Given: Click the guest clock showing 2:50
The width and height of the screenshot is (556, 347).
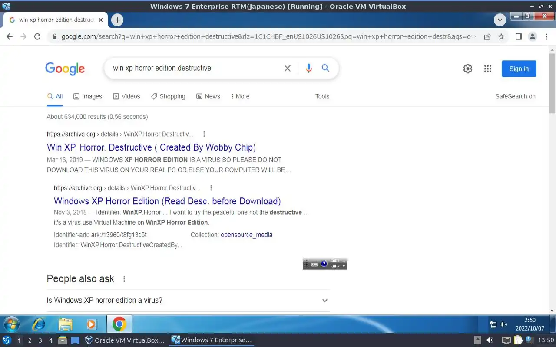Looking at the screenshot, I should click(530, 324).
